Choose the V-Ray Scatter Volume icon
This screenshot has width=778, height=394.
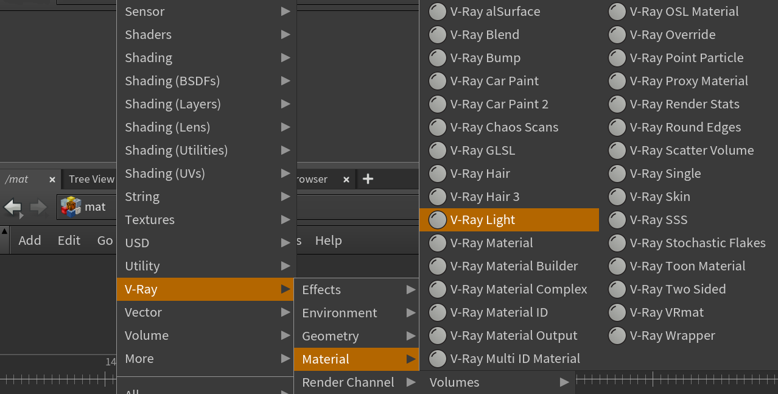617,150
